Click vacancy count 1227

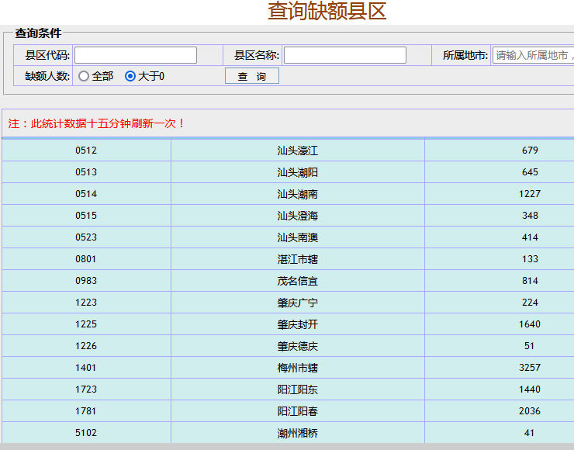[x=530, y=194]
